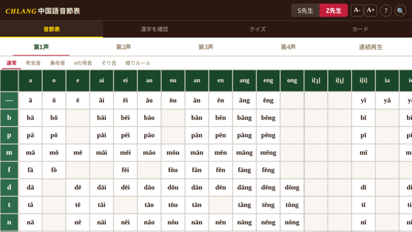
Task: Open the 音節表 main tab
Action: click(x=51, y=29)
